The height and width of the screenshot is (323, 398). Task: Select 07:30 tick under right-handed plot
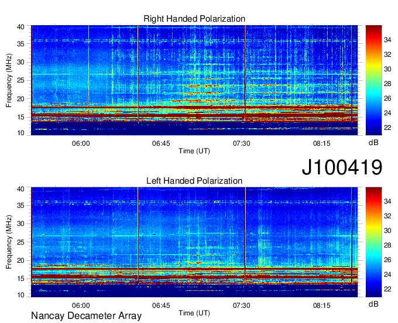(x=241, y=143)
